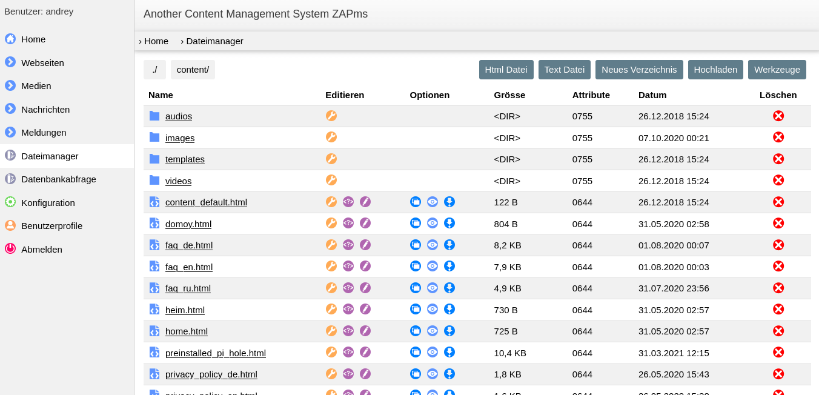Delete audios folder with red X
819x395 pixels.
(778, 116)
